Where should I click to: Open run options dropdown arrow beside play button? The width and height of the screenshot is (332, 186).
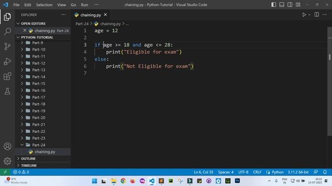point(309,15)
